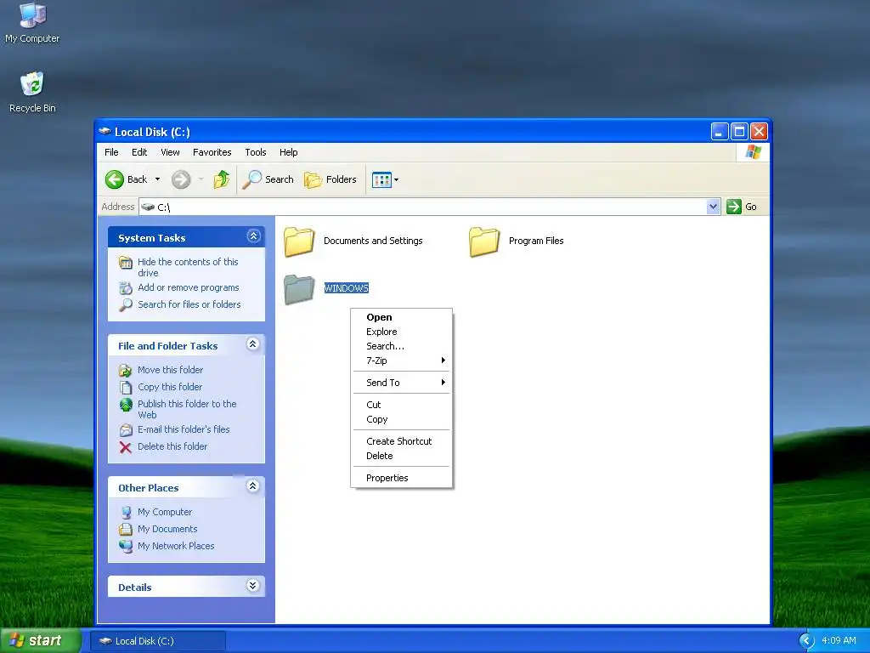Choose Cut in the context menu
The width and height of the screenshot is (870, 653).
[x=401, y=405]
